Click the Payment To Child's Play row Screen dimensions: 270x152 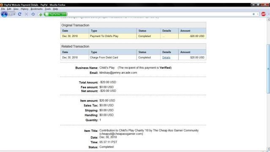(133, 36)
